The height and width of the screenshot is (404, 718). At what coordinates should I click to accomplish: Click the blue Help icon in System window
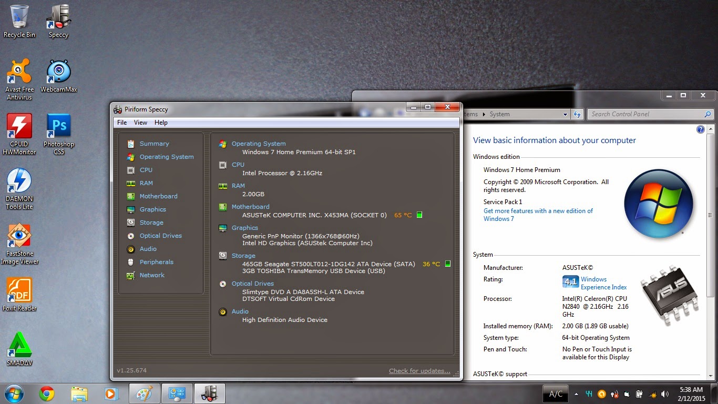pos(700,129)
